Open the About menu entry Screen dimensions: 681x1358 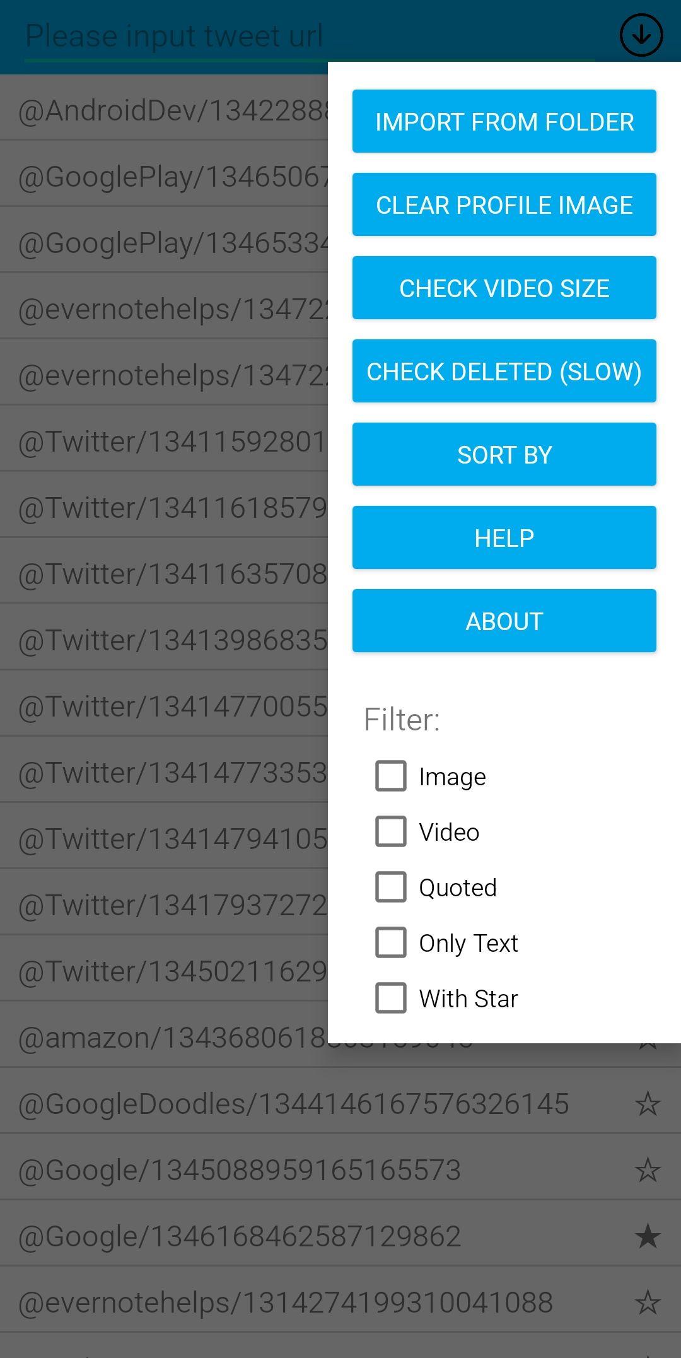pyautogui.click(x=504, y=621)
